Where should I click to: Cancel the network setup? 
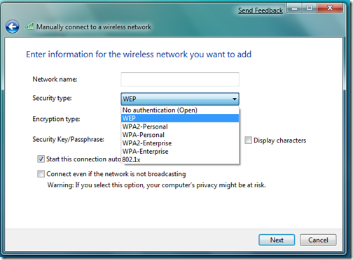(x=318, y=240)
